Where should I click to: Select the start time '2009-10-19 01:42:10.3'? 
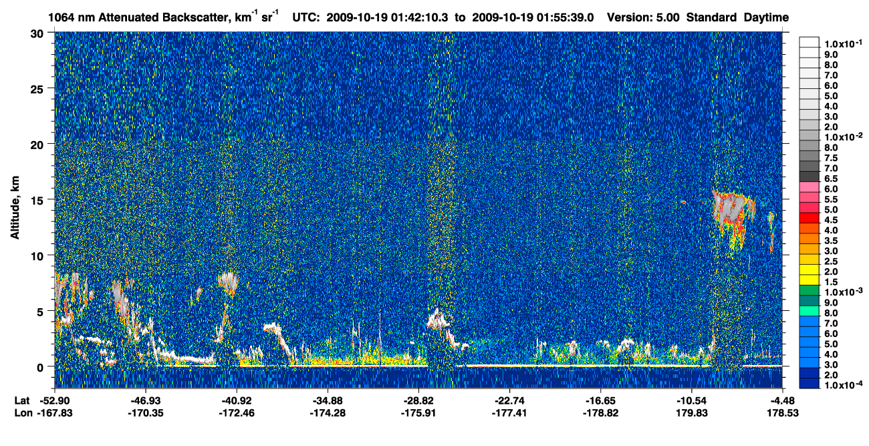click(x=386, y=17)
